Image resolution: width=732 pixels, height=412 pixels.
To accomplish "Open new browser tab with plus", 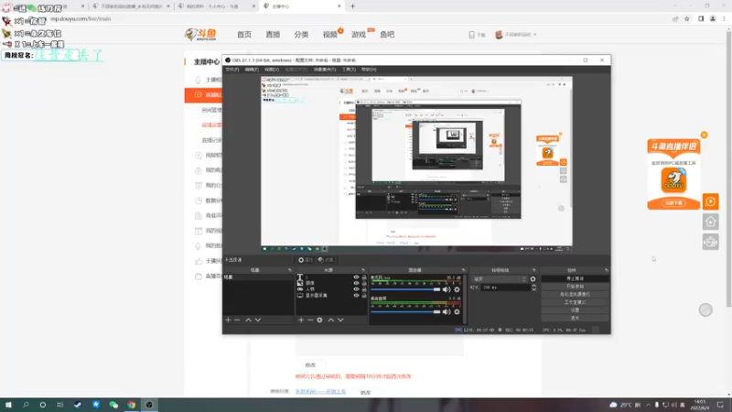I will (352, 6).
